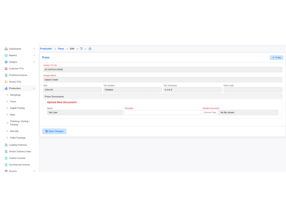Screen dimensions: 286x215
Task: Click the Dashboards home icon in sidebar
Action: [6, 49]
